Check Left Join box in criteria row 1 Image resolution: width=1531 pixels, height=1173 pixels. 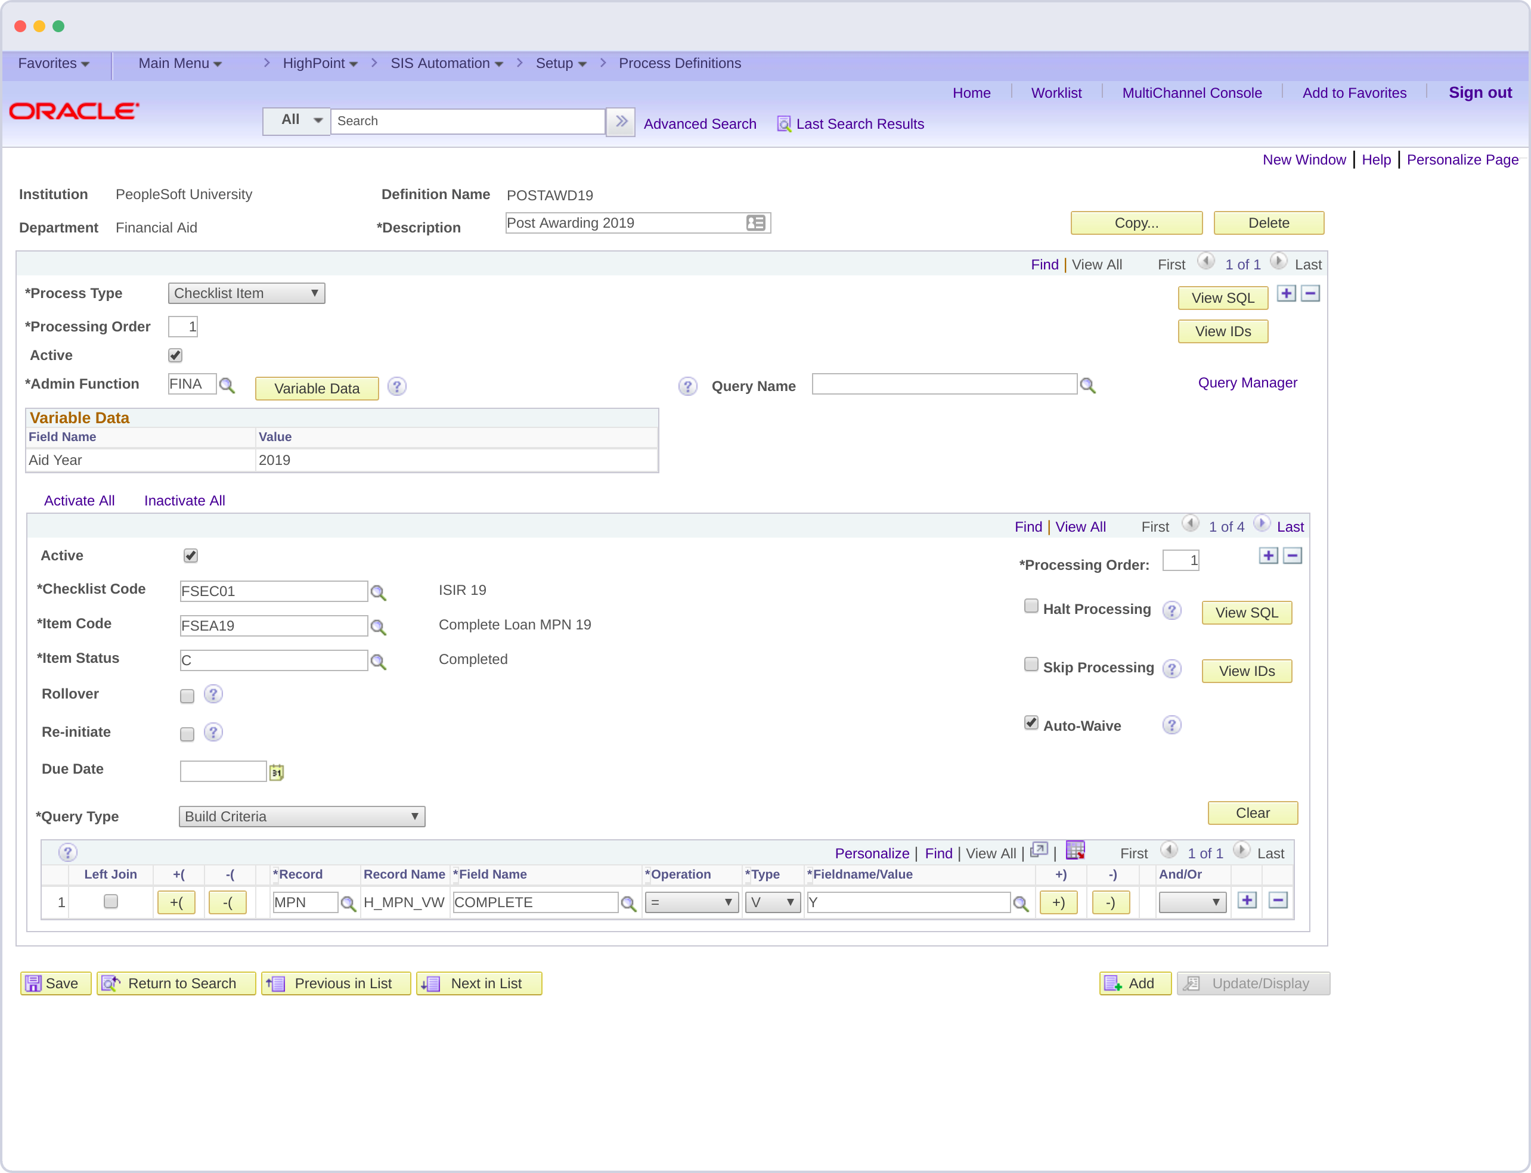click(x=110, y=901)
